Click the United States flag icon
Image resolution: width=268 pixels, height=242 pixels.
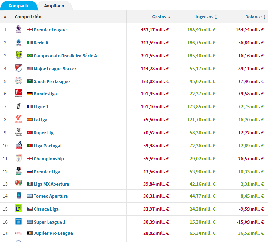point(30,68)
